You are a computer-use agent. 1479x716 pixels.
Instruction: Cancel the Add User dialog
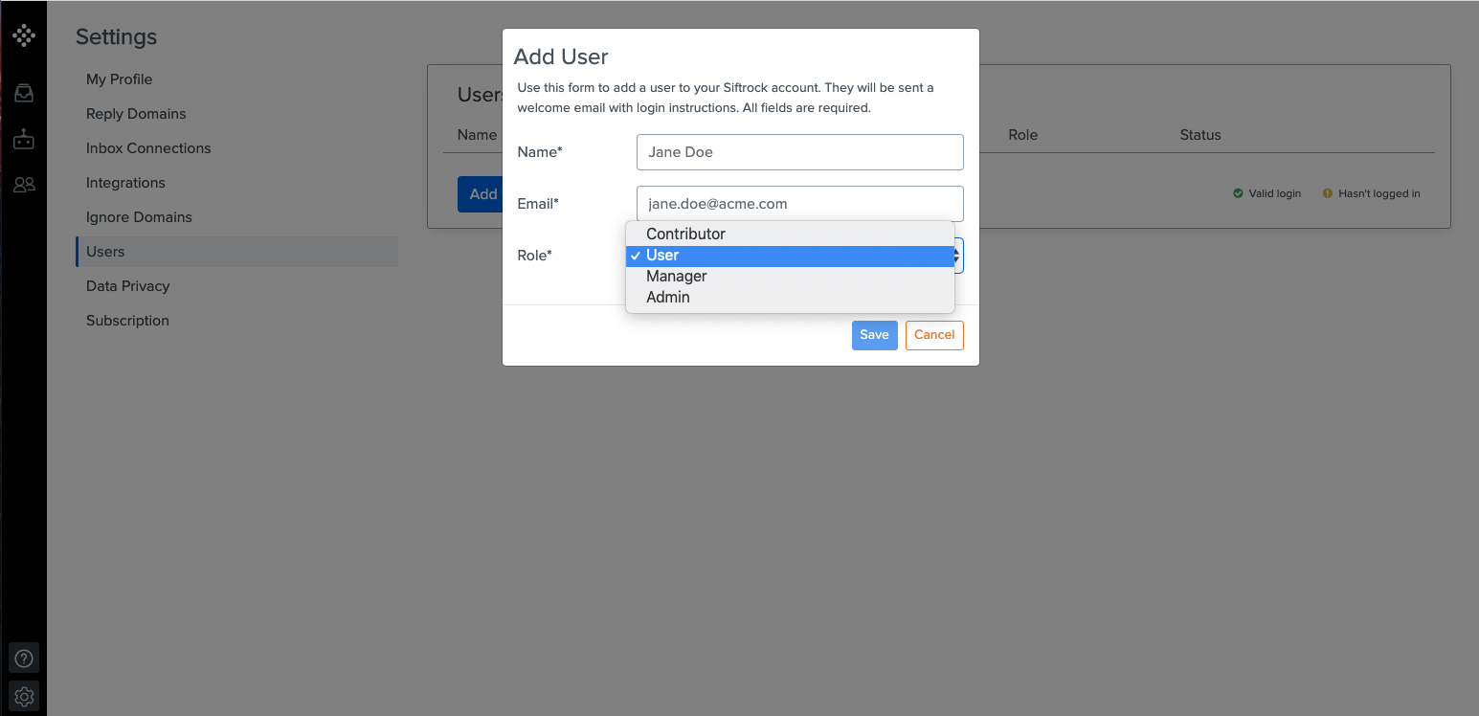click(934, 335)
